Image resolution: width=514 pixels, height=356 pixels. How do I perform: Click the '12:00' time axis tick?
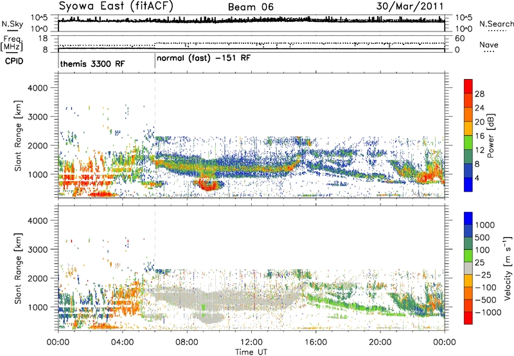[x=251, y=343]
